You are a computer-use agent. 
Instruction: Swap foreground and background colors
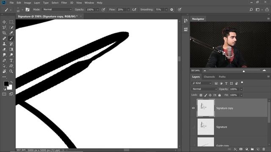11,82
